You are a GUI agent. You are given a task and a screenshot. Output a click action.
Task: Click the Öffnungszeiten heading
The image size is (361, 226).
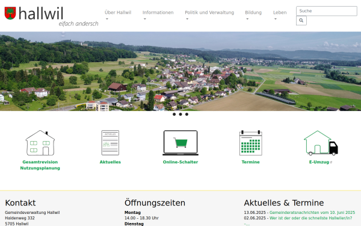tap(155, 202)
